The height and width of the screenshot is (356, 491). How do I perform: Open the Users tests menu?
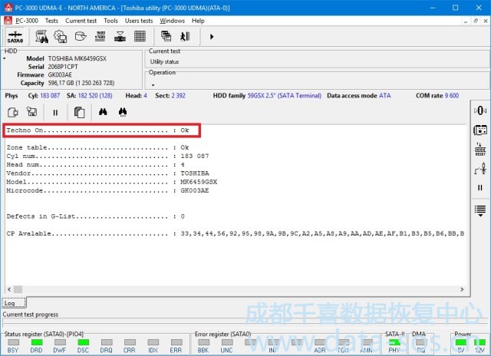click(139, 21)
